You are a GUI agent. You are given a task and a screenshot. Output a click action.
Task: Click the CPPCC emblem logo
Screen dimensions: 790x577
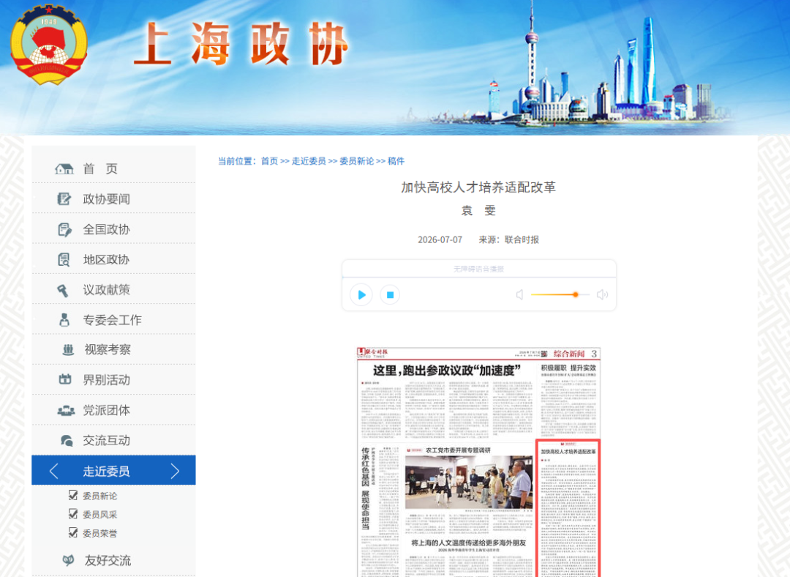[x=49, y=45]
